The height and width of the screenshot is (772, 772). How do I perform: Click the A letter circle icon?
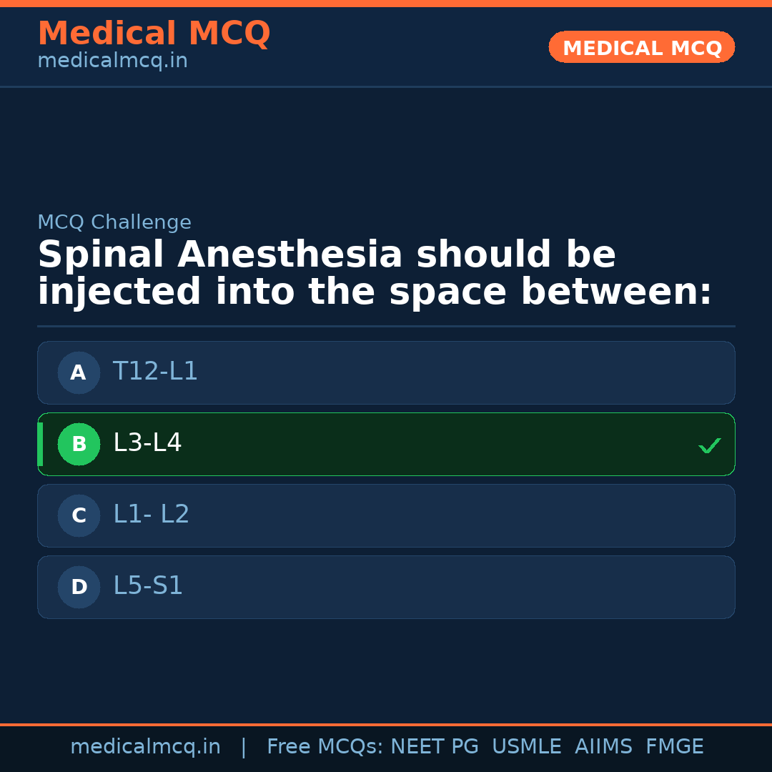(79, 372)
